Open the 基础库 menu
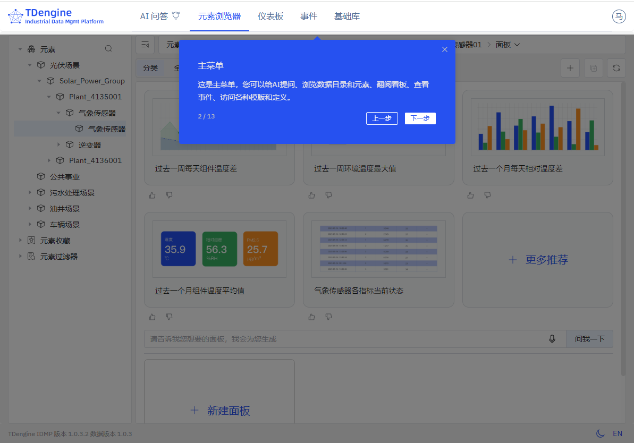The height and width of the screenshot is (443, 634). [x=347, y=16]
